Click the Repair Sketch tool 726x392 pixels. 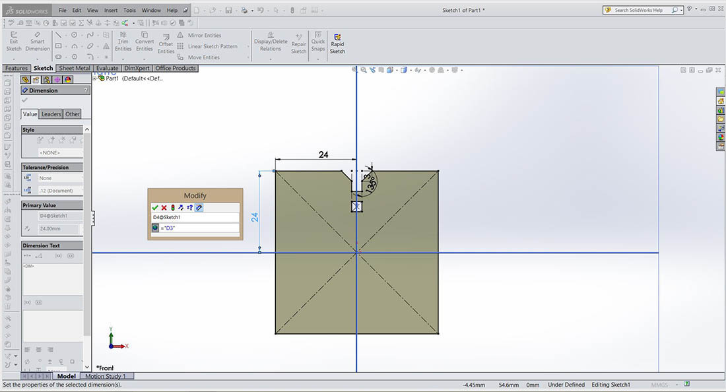pyautogui.click(x=298, y=44)
